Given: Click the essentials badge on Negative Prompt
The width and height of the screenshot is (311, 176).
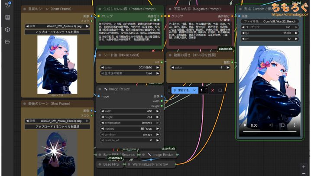Looking at the screenshot, I should [x=226, y=49].
